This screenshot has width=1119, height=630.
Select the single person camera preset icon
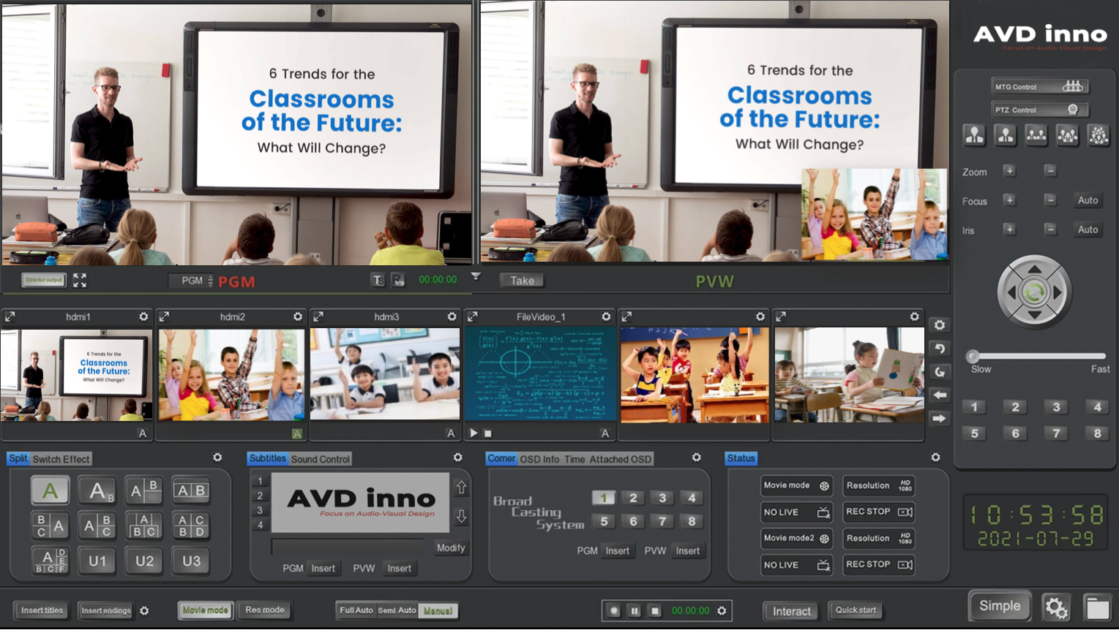974,135
